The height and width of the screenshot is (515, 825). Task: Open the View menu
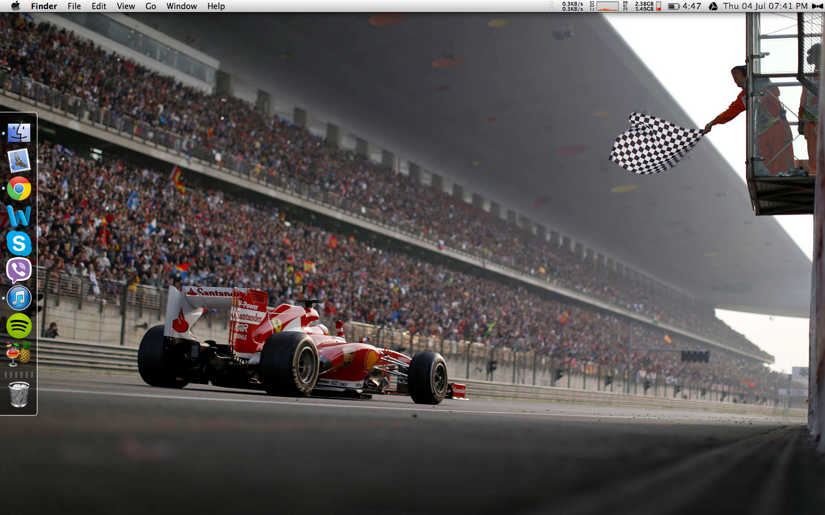pos(126,6)
